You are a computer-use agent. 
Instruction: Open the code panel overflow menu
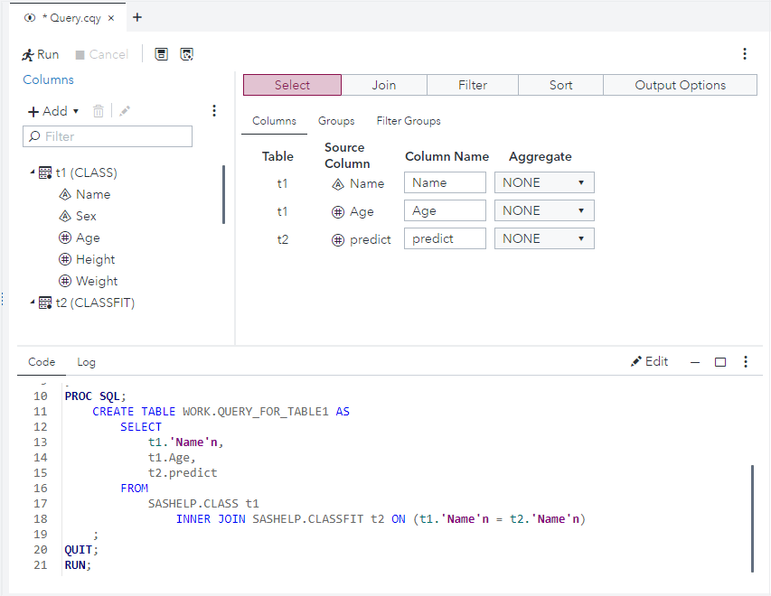[x=746, y=361]
